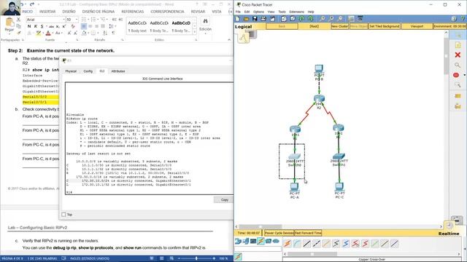Click the help question mark in Packet Tracer
467x262 pixels.
pyautogui.click(x=463, y=19)
